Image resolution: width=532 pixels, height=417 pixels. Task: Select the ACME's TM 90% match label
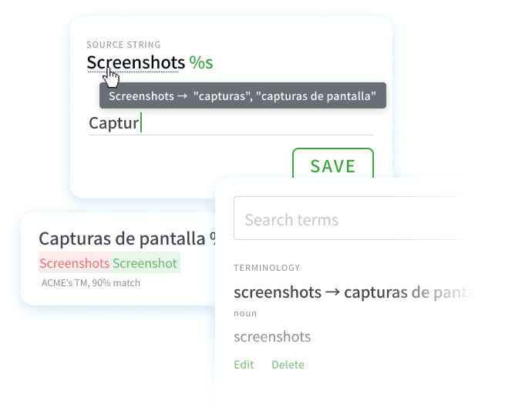coord(91,283)
